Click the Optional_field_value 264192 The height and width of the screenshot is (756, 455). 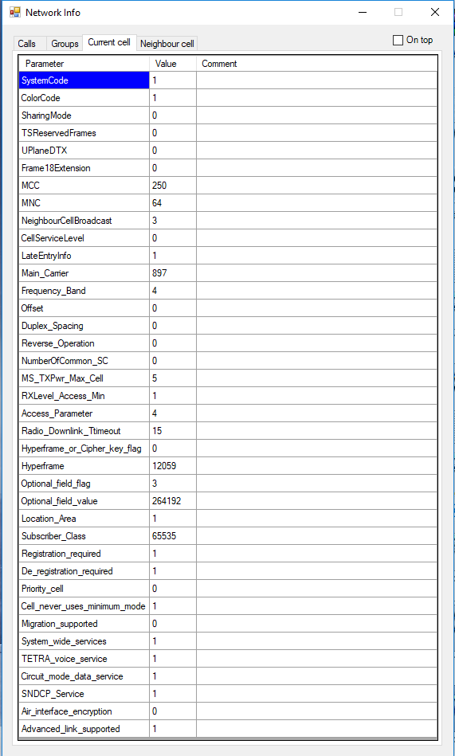[x=173, y=501]
